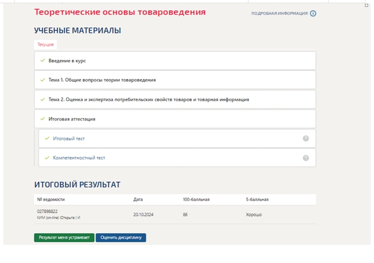
Task: Open the Итоговый тест link
Action: click(x=69, y=139)
